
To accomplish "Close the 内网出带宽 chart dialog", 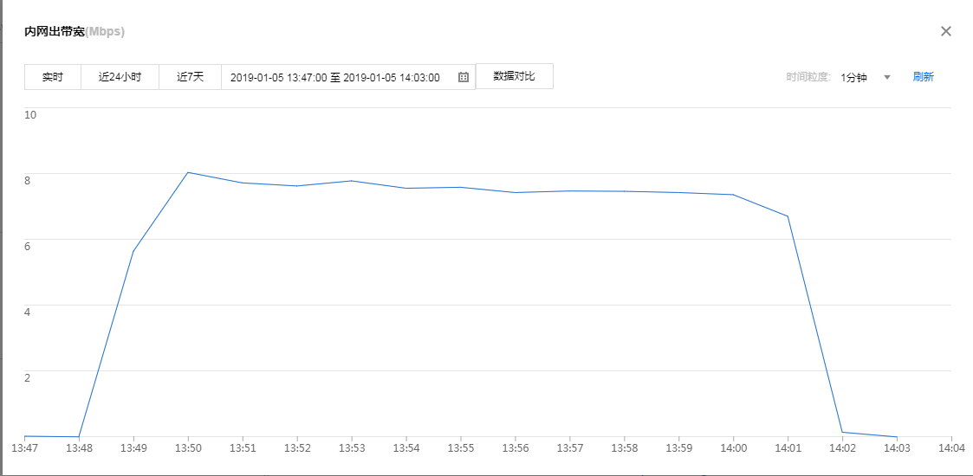I will [946, 31].
